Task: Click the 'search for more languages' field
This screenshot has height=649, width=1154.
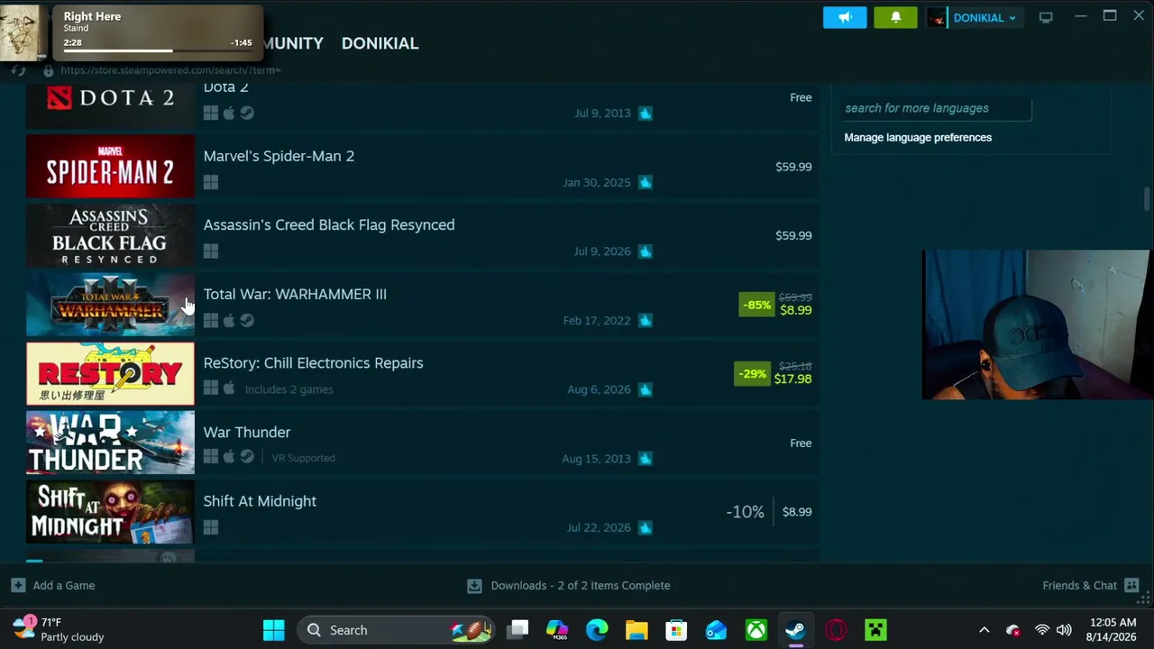Action: click(935, 108)
